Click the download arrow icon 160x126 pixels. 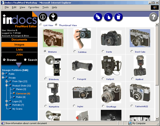coord(53,17)
